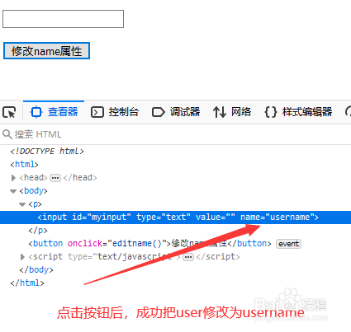
Task: Select the highlighted input myinput node
Action: (175, 217)
